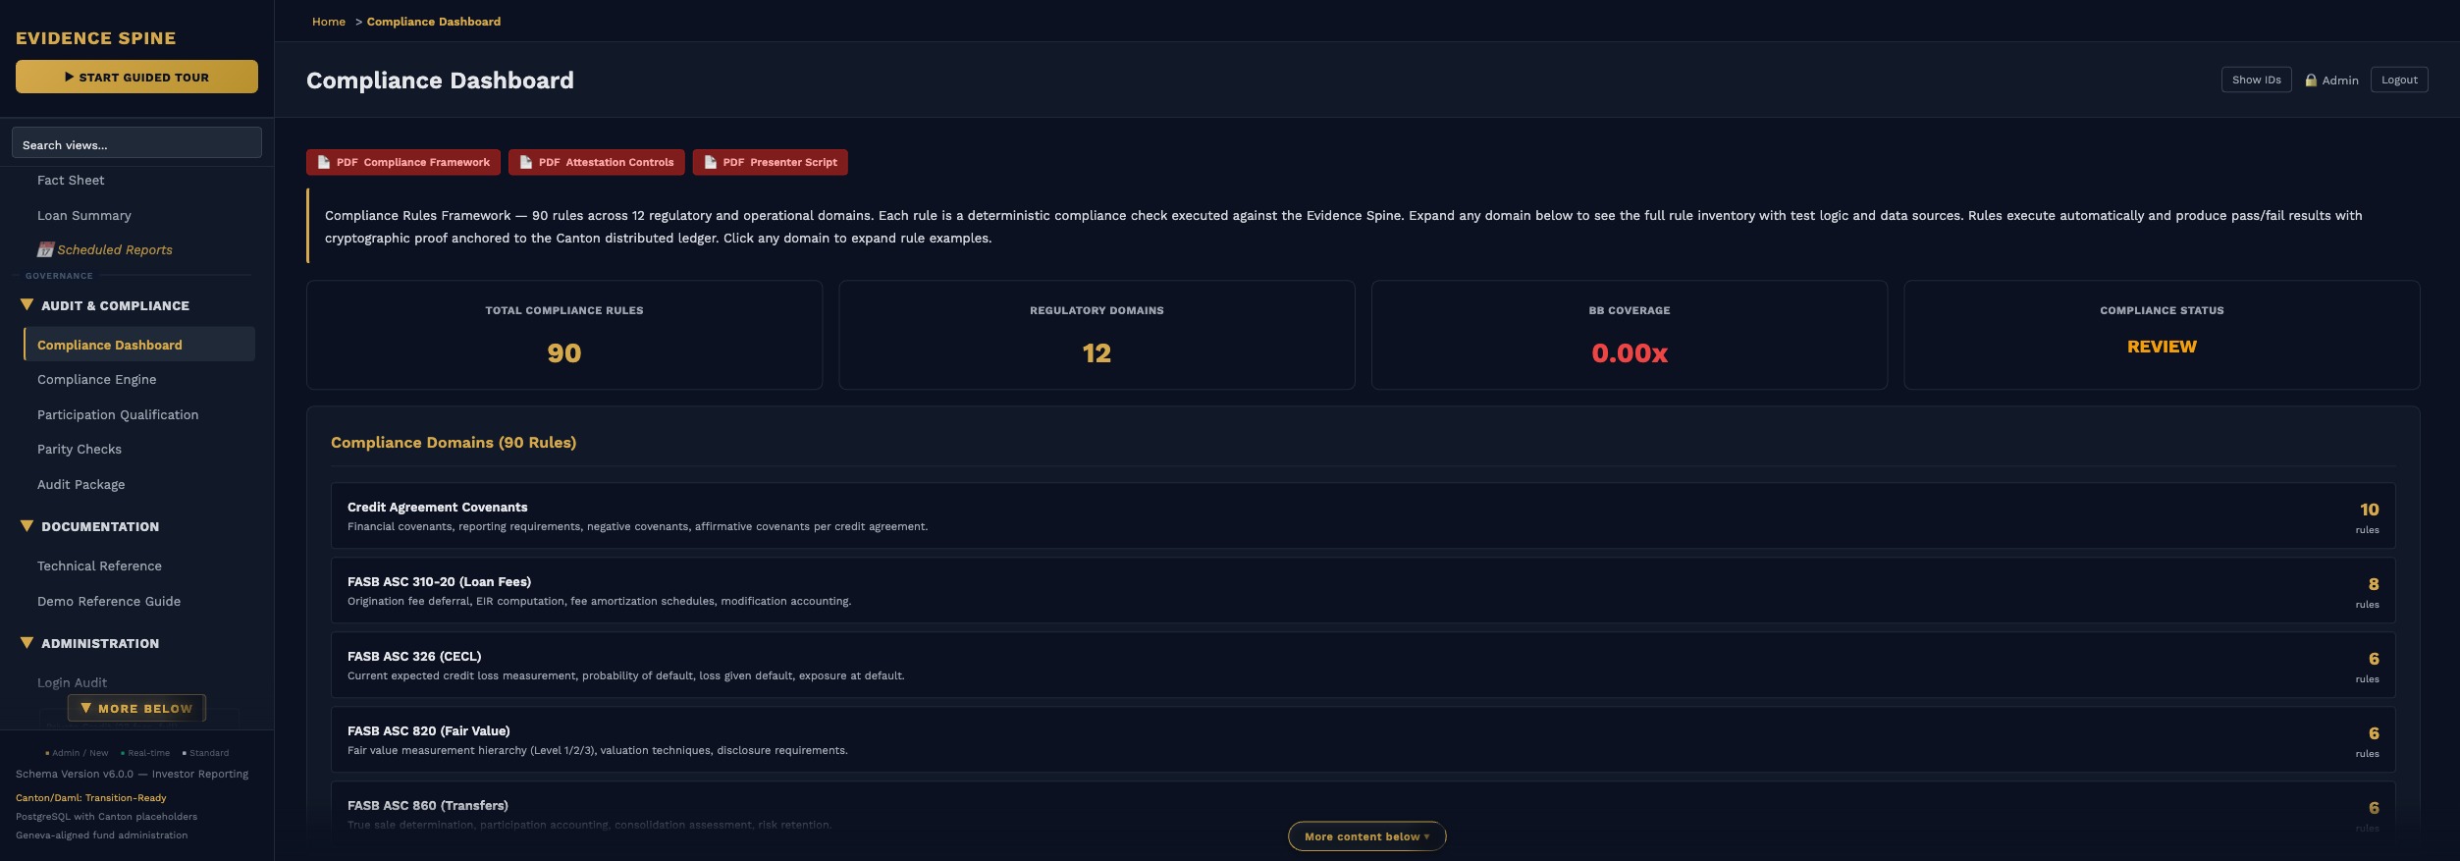The height and width of the screenshot is (861, 2460).
Task: Click the More content below pill
Action: [x=1365, y=836]
